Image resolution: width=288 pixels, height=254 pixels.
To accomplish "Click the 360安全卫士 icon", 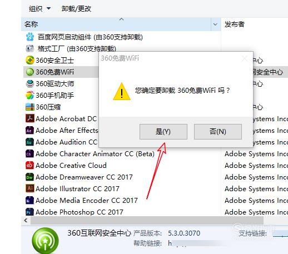I will tap(29, 60).
